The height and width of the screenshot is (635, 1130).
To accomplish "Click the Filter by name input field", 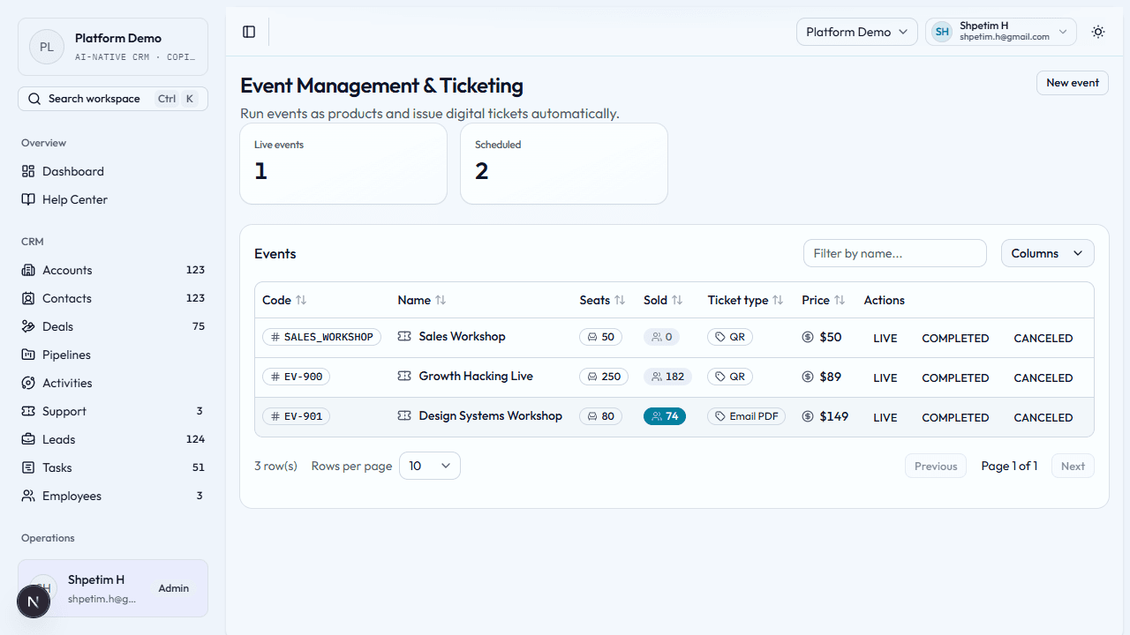I will 894,253.
